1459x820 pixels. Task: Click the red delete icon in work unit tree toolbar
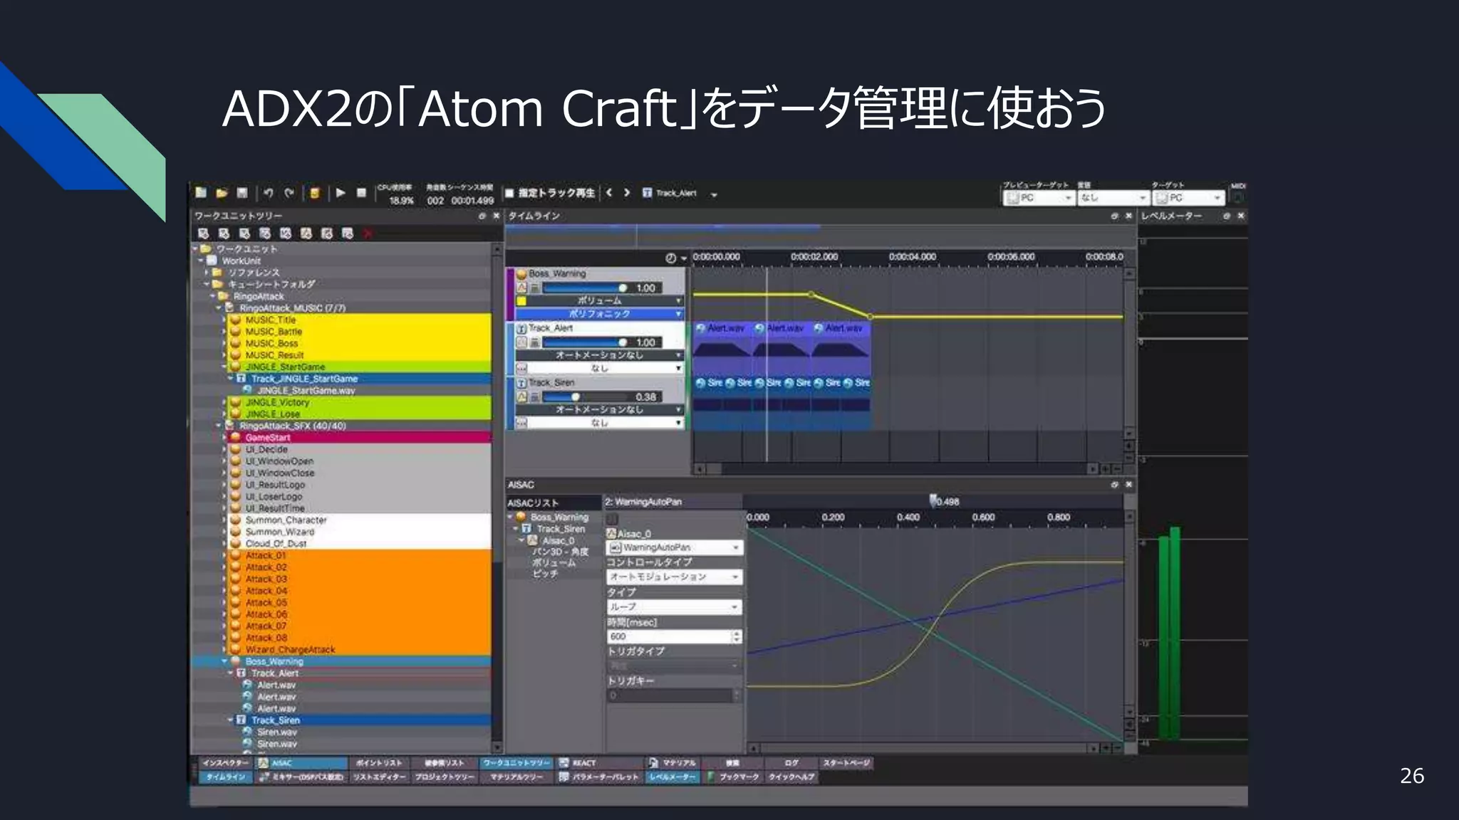[x=368, y=233]
